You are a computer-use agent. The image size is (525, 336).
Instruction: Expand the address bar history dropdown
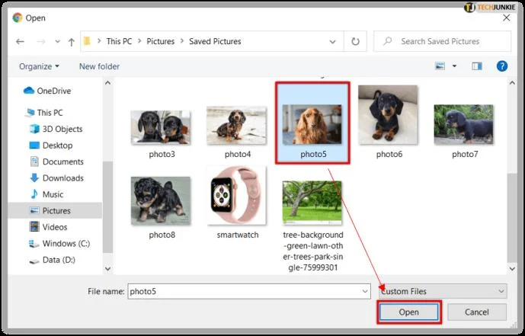pos(332,41)
